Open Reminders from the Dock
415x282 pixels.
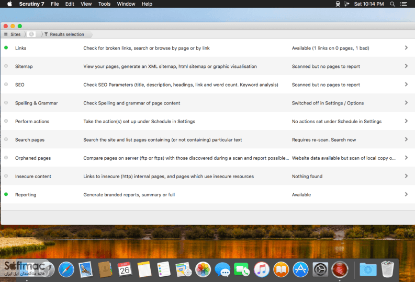point(164,269)
